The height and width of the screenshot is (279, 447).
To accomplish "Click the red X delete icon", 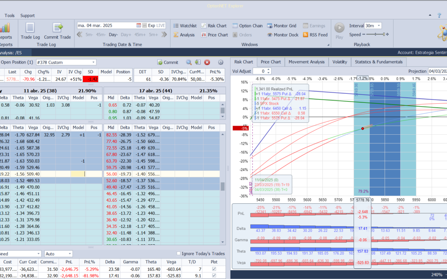I will 207,62.
